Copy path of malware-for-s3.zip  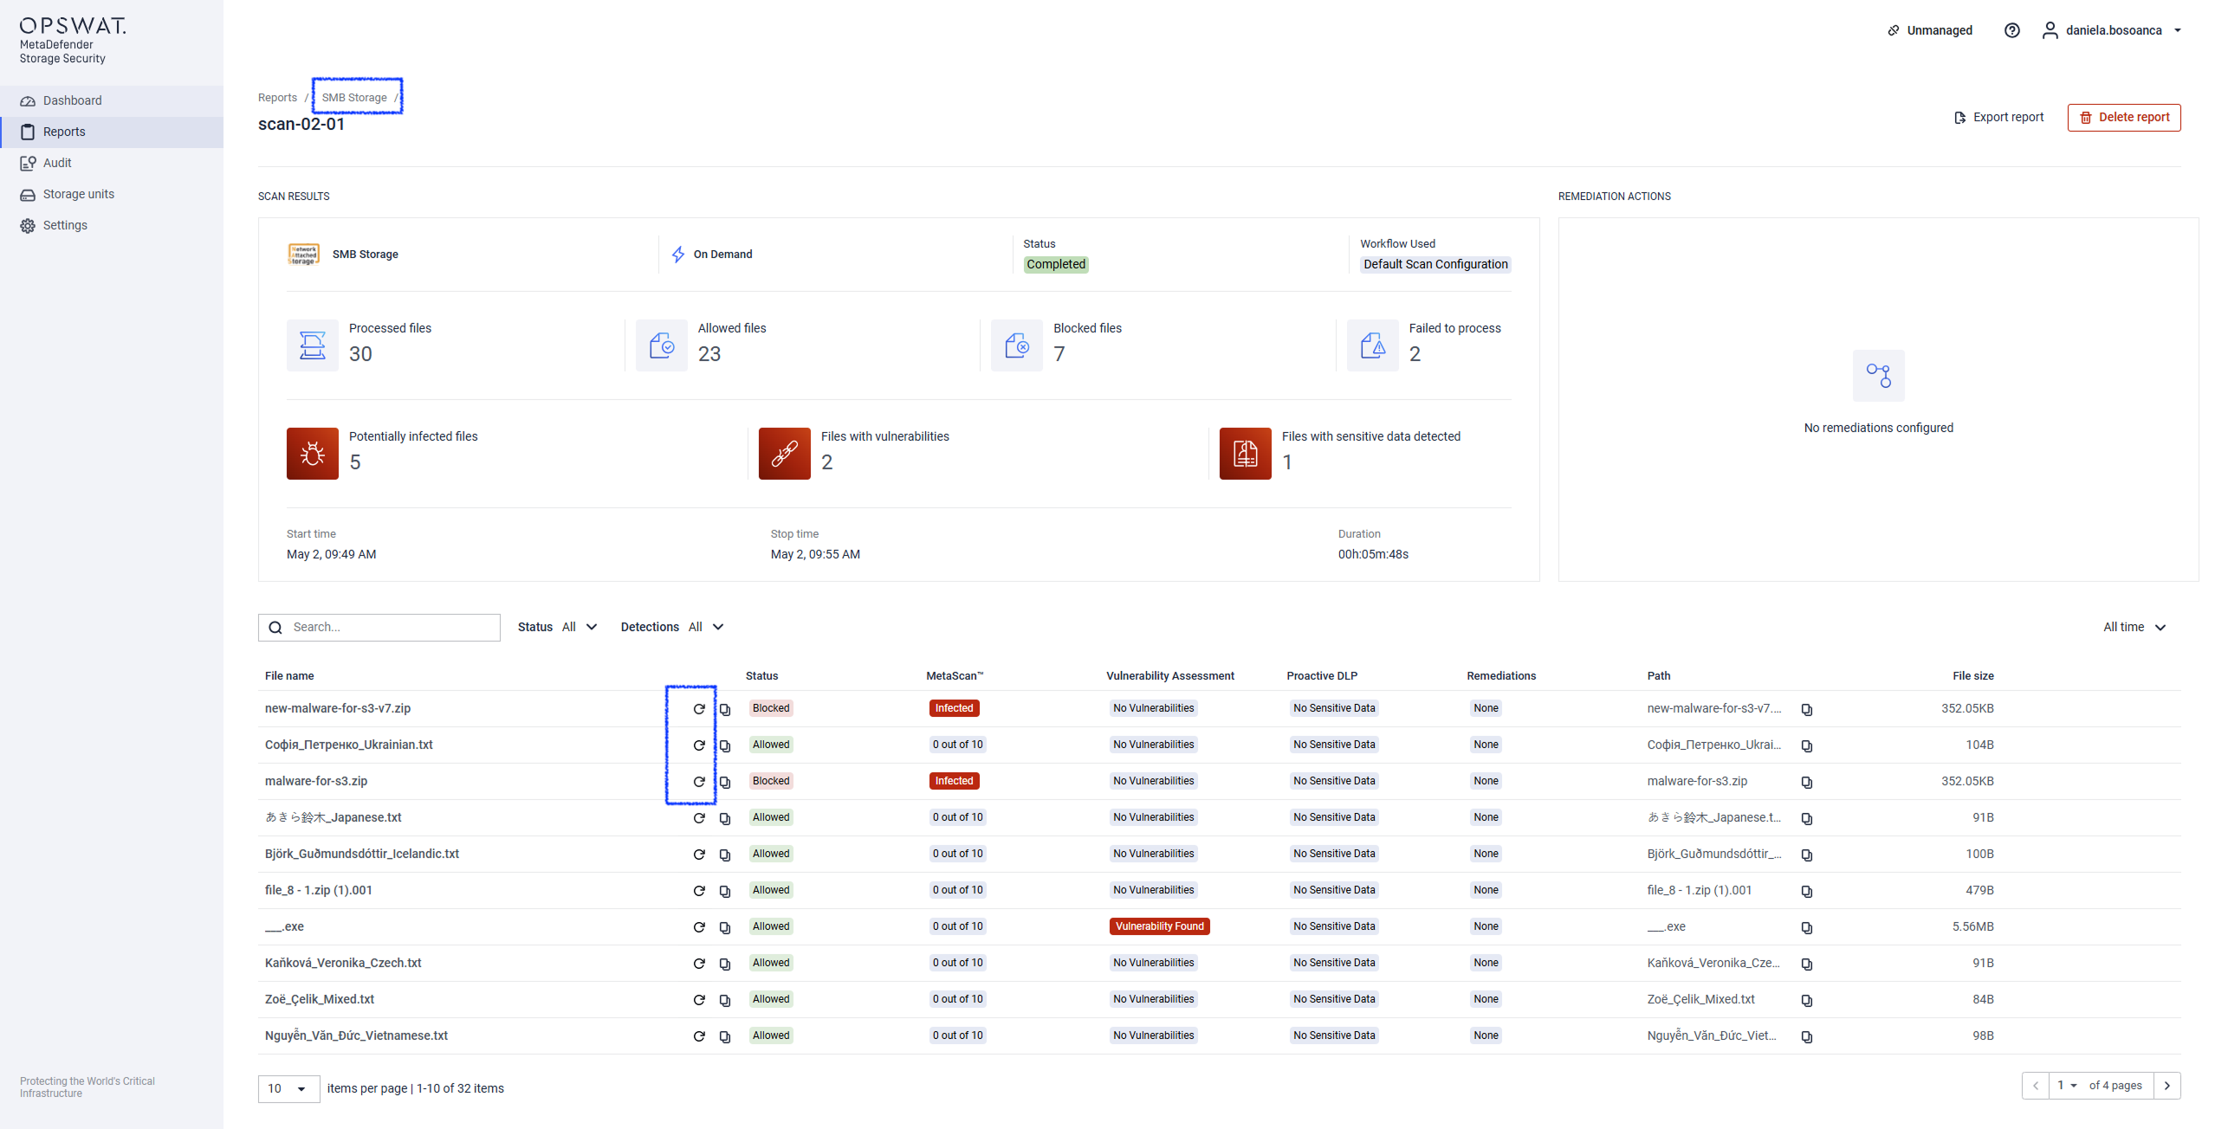[x=1806, y=783]
